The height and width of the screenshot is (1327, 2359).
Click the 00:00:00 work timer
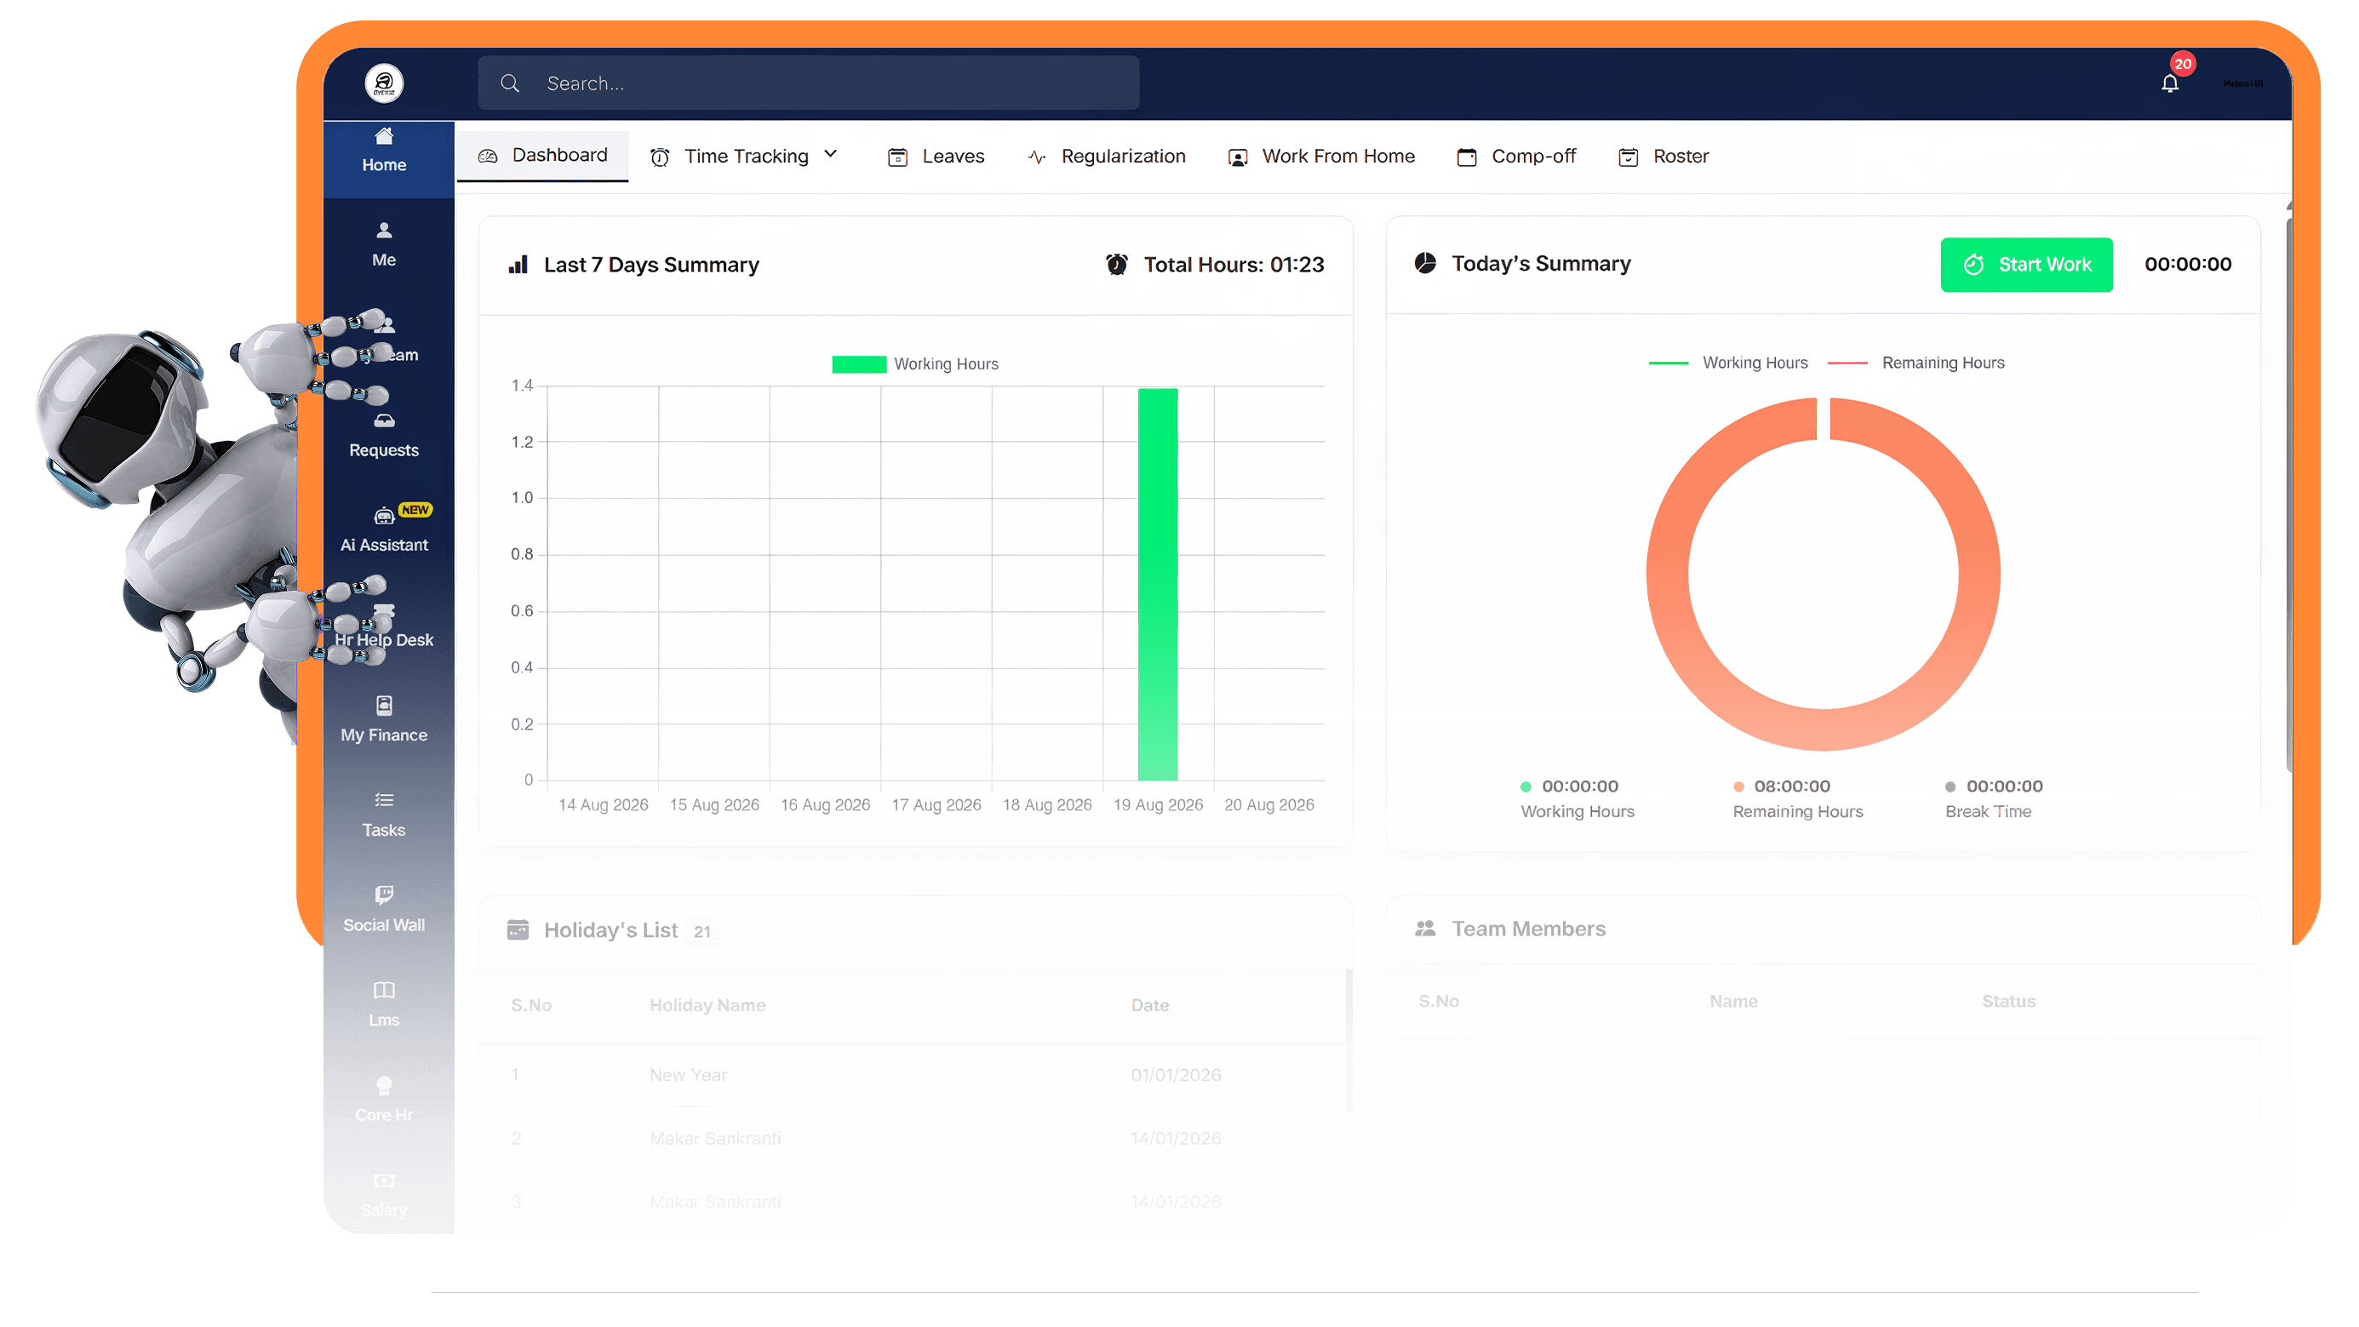(x=2188, y=265)
